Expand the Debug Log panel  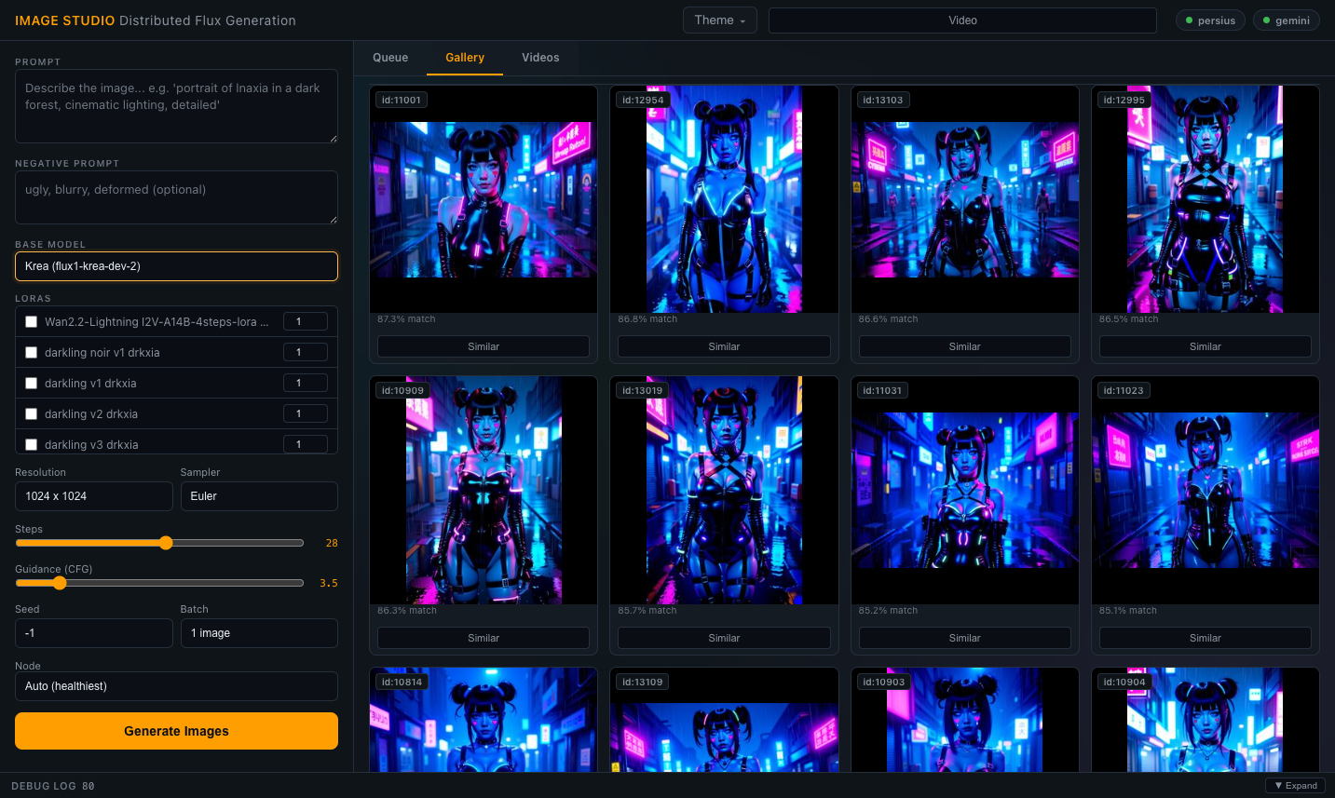point(1295,785)
